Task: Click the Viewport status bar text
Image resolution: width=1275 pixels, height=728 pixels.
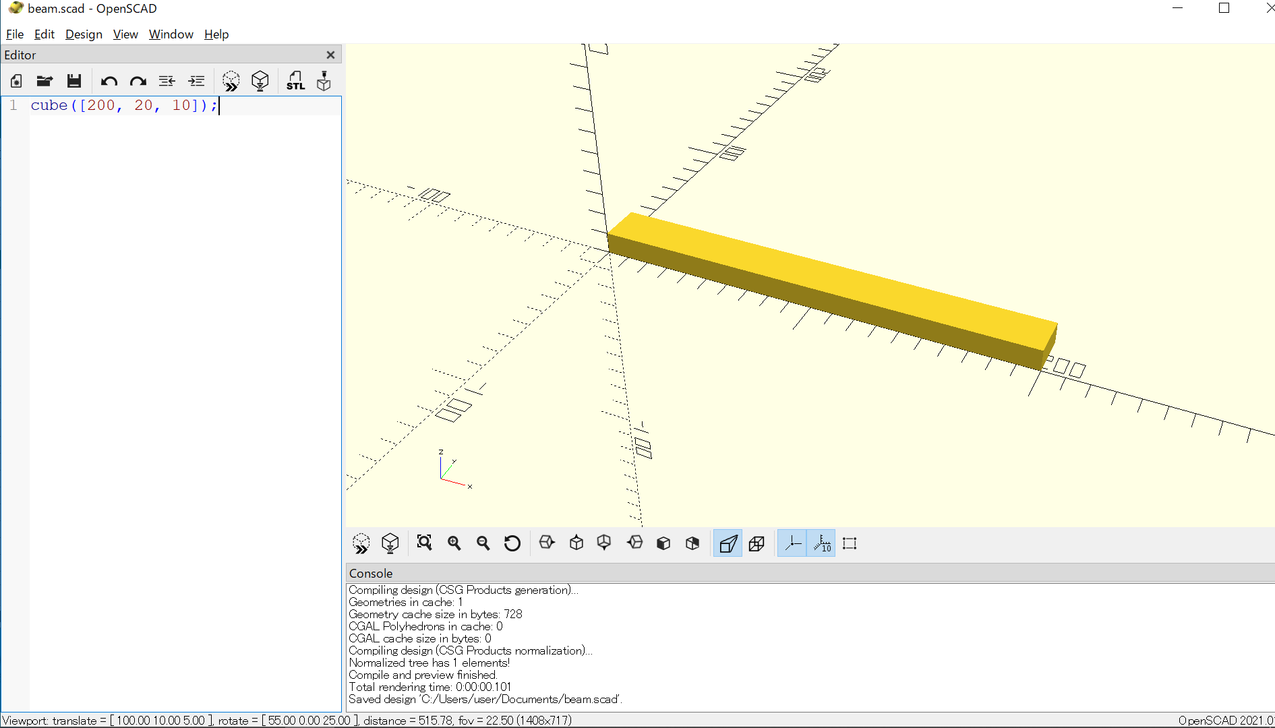Action: click(287, 721)
